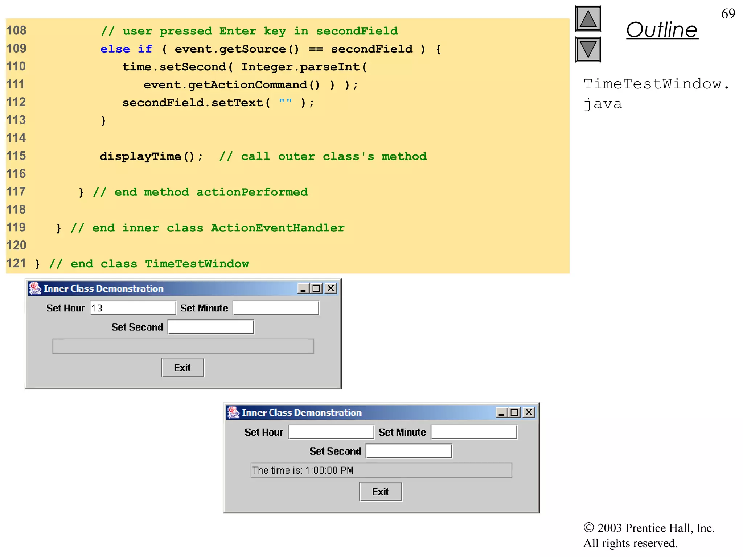Maximize the first Inner Class Demonstration window
The height and width of the screenshot is (557, 743).
pos(316,288)
